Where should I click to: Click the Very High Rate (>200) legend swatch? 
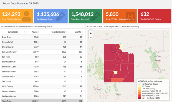[140, 98]
